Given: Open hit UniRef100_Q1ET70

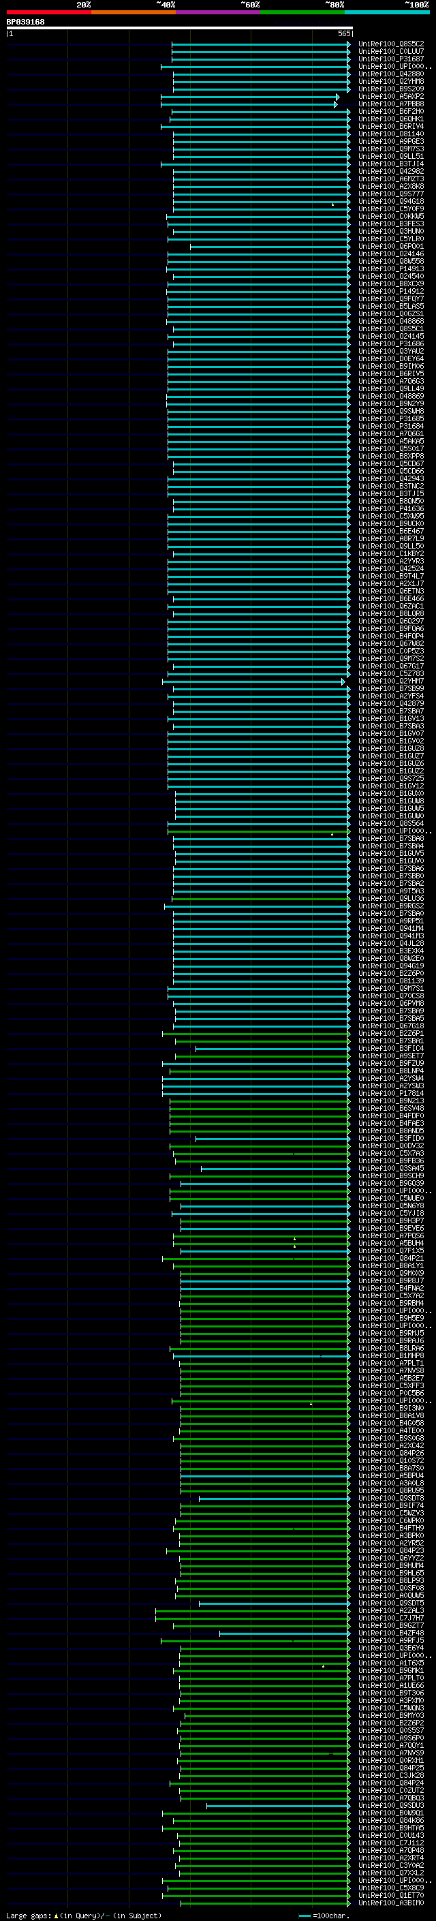Looking at the screenshot, I should coord(391,1895).
